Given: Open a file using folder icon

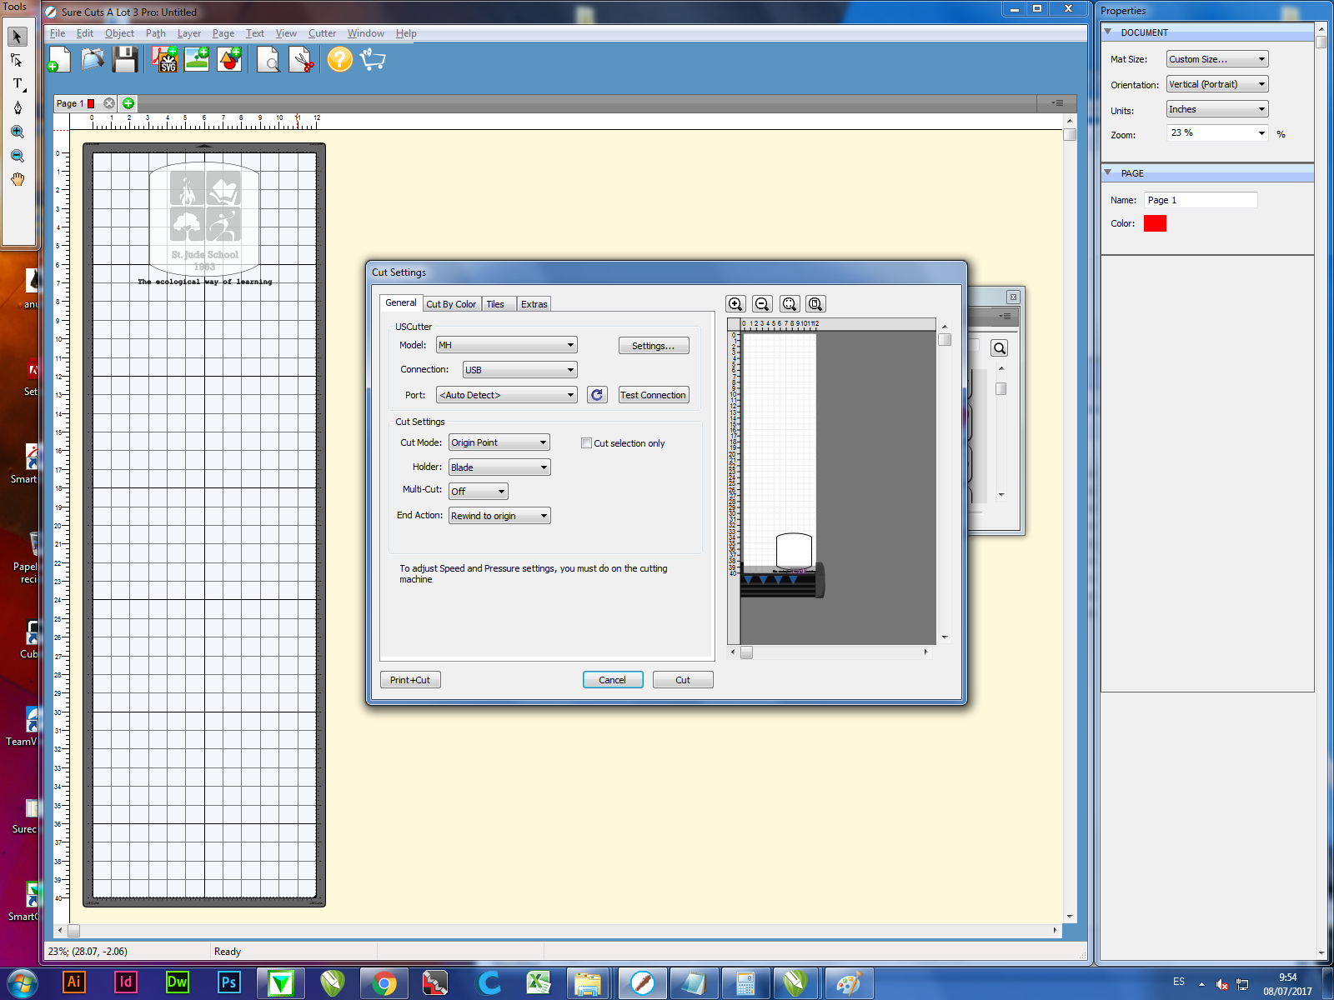Looking at the screenshot, I should point(93,59).
